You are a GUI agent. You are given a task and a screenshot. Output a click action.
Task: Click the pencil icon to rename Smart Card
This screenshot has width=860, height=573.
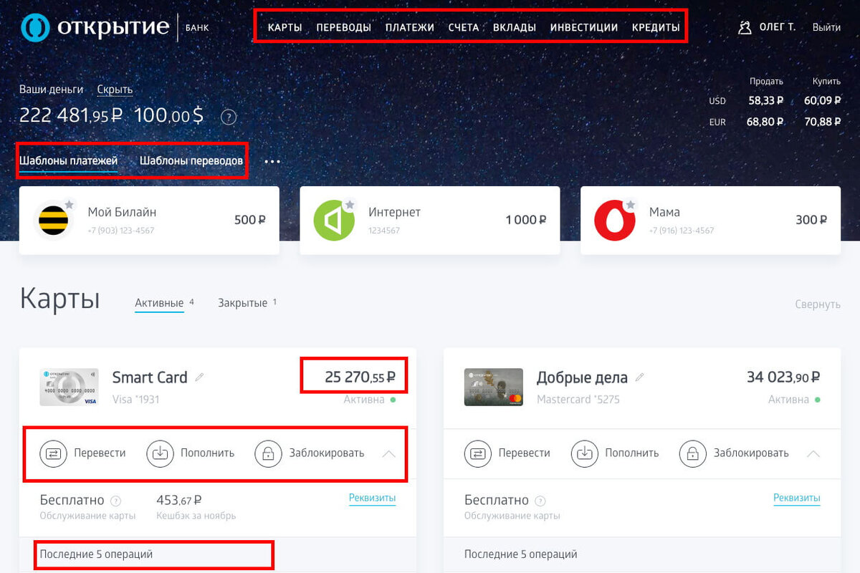(x=201, y=377)
